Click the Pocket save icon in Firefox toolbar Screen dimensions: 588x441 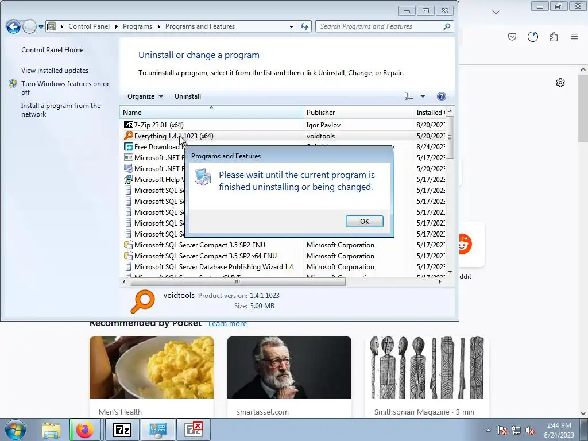(512, 37)
